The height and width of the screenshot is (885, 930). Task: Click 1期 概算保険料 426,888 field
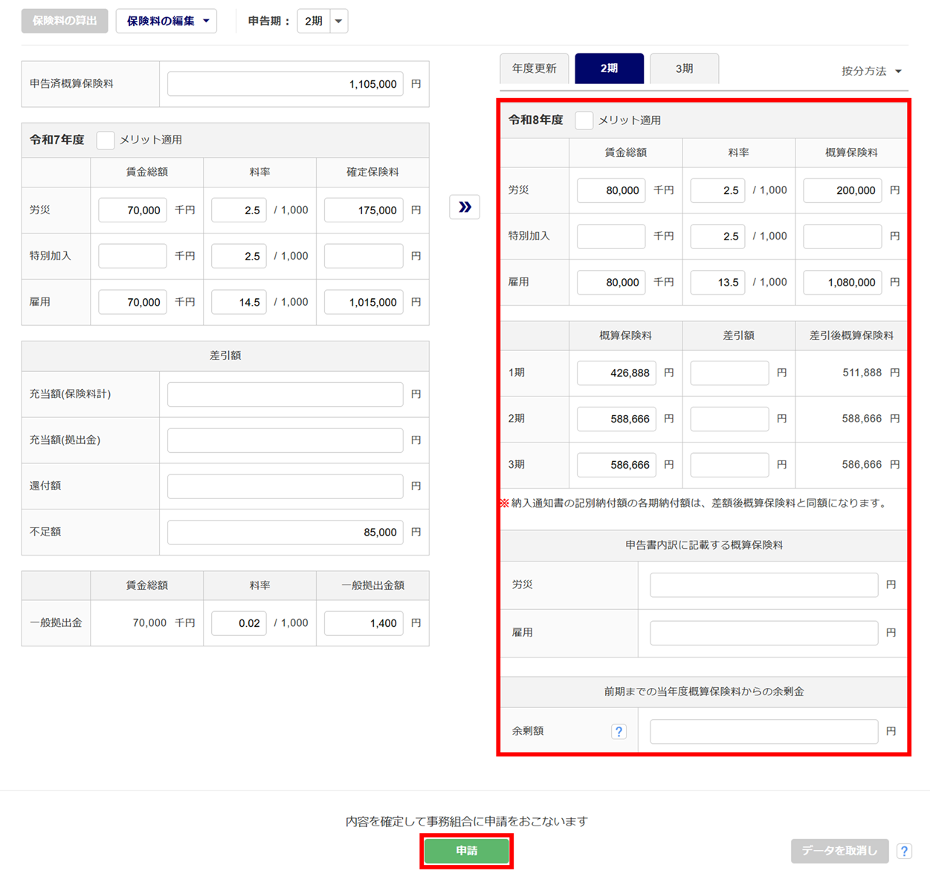616,373
